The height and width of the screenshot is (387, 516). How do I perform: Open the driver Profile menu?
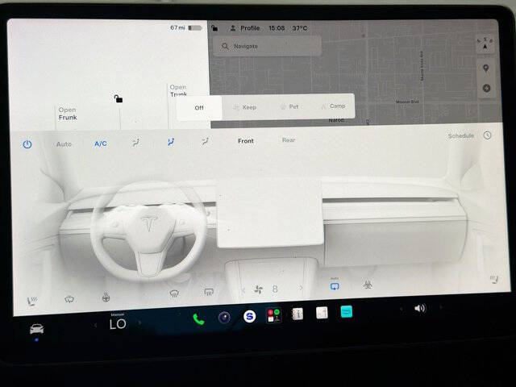245,28
